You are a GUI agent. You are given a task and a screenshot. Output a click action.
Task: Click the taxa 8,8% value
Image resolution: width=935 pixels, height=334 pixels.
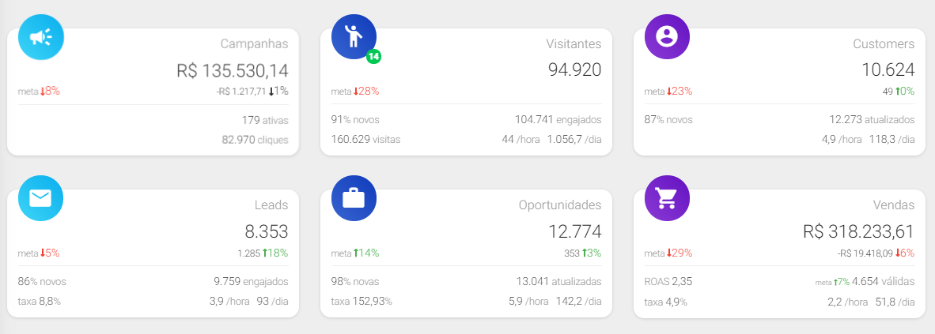40,302
